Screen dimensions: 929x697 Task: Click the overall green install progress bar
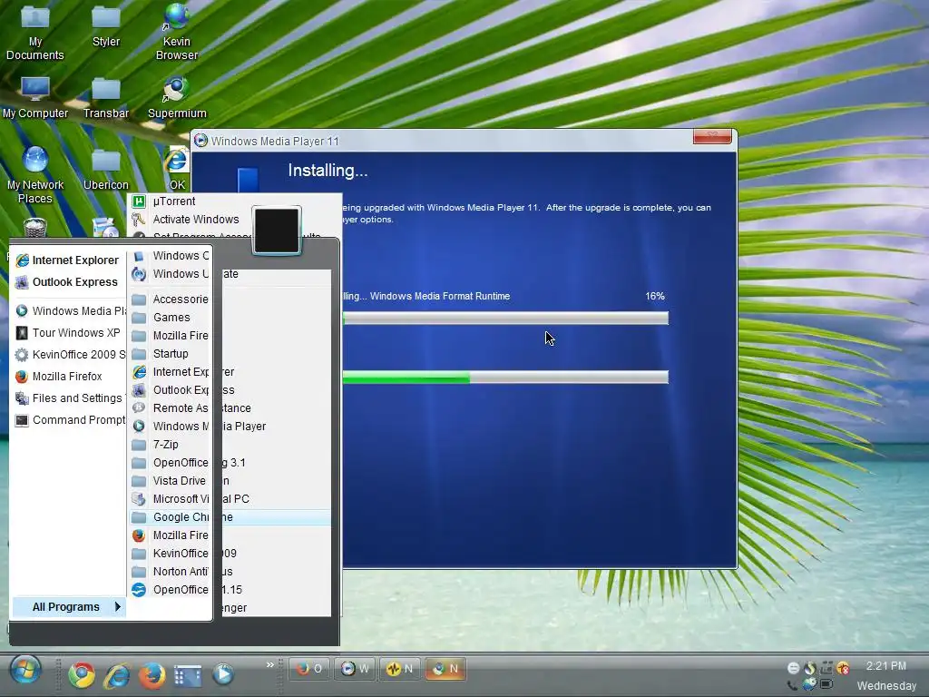pyautogui.click(x=505, y=377)
